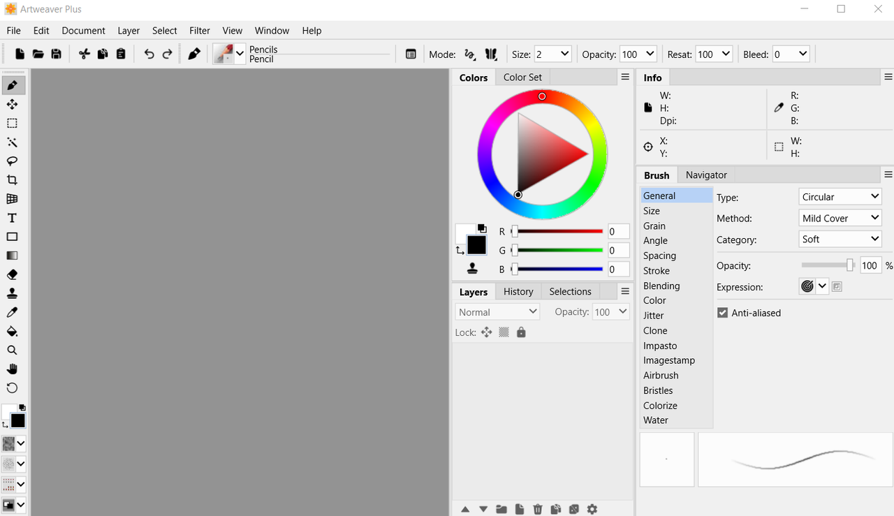The width and height of the screenshot is (894, 516).
Task: Toggle lock transparency checkerboard icon
Action: click(x=504, y=332)
